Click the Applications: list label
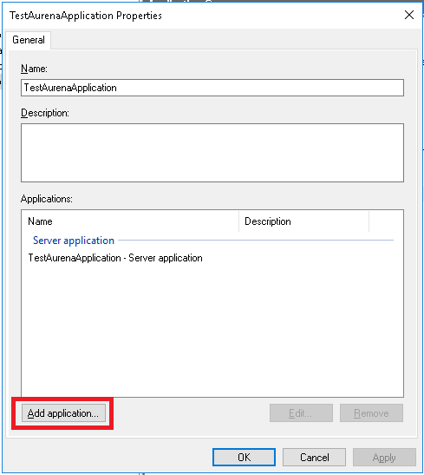The width and height of the screenshot is (424, 475). pyautogui.click(x=47, y=199)
